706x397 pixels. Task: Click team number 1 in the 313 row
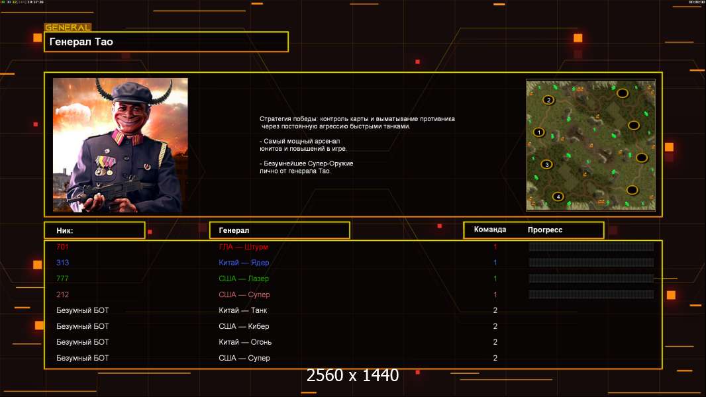495,263
